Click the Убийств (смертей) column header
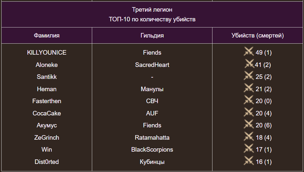 (258, 36)
